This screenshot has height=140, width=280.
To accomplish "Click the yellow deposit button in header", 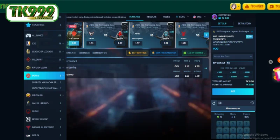I will point(254,7).
